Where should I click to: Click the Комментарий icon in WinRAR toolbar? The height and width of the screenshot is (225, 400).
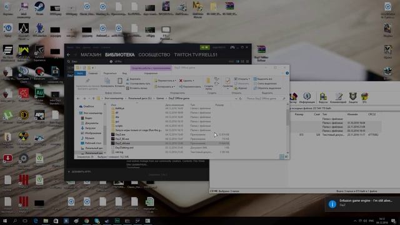pyautogui.click(x=338, y=97)
